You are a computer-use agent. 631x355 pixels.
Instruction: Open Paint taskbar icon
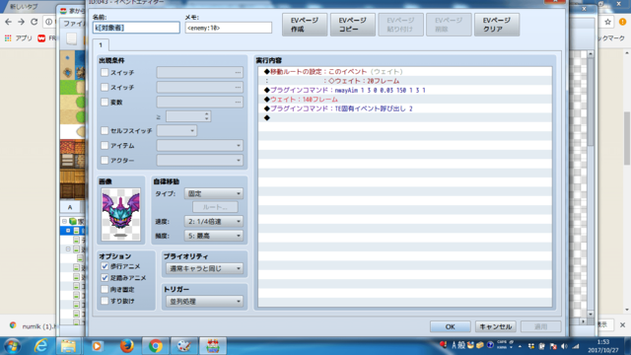point(184,346)
